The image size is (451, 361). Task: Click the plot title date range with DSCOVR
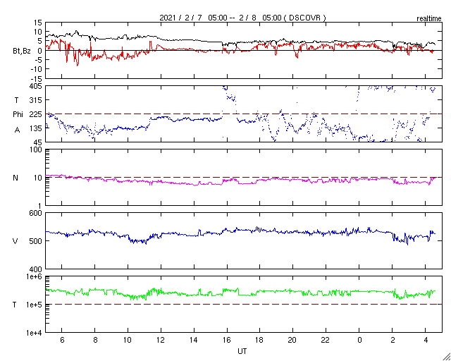242,18
